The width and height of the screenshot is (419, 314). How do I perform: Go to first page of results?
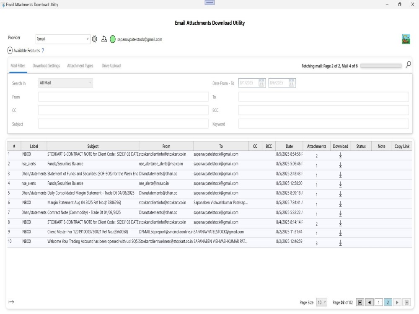(360, 302)
